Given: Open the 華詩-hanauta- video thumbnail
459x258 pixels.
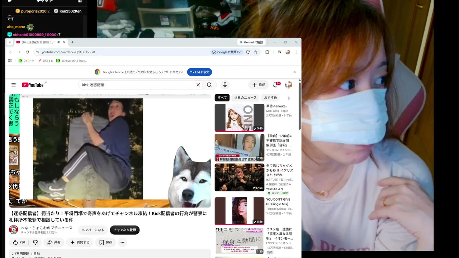Looking at the screenshot, I should click(239, 118).
